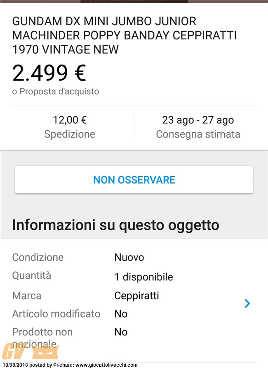View the 12,00 € Spedizione shipping details
The image size is (268, 368).
pyautogui.click(x=70, y=127)
